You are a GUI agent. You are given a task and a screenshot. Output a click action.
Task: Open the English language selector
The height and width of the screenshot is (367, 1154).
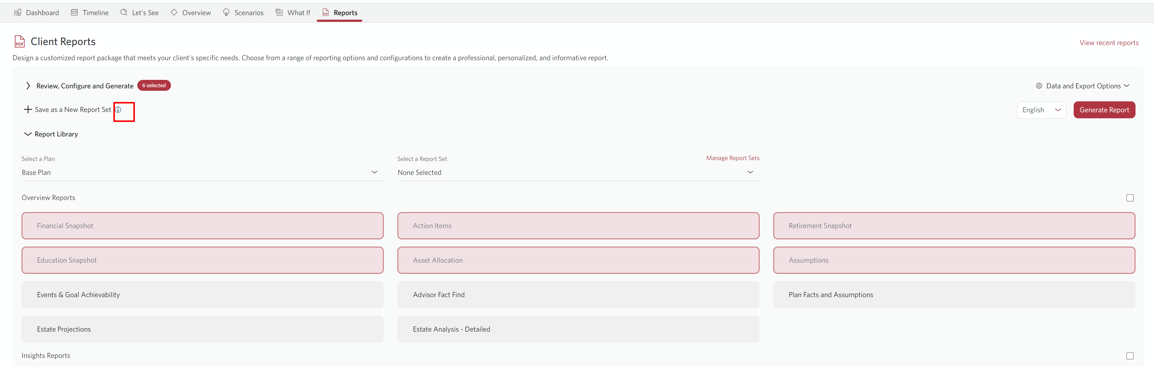[1041, 110]
